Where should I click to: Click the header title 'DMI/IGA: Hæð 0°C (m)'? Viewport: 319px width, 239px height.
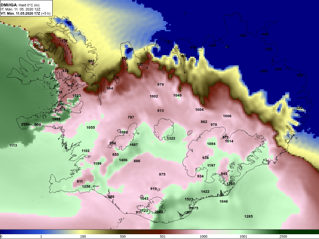click(19, 5)
